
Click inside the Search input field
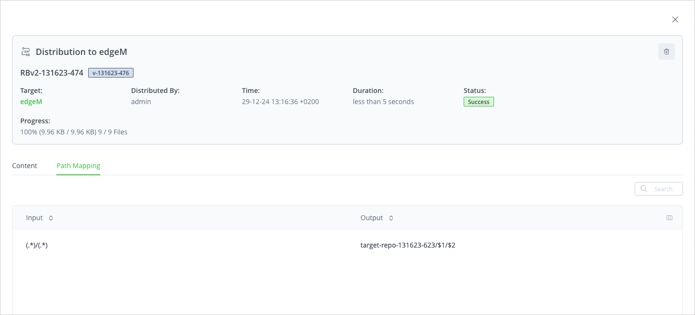click(x=663, y=189)
